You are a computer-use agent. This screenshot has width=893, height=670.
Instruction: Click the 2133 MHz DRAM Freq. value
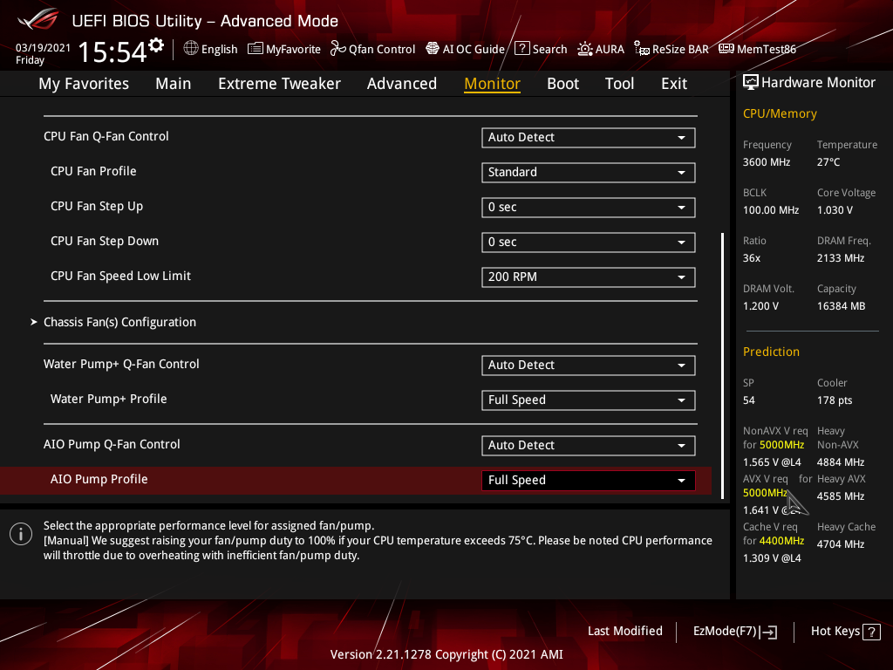(840, 258)
